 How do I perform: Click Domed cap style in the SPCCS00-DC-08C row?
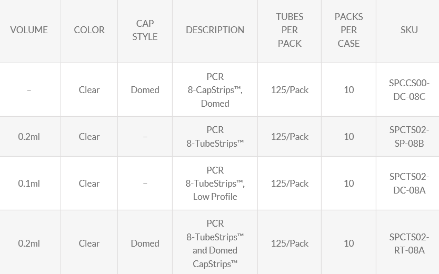pyautogui.click(x=145, y=90)
